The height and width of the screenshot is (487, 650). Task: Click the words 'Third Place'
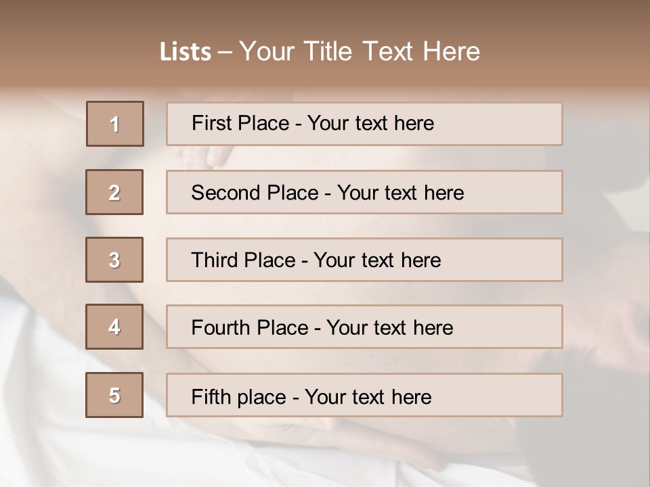click(x=243, y=260)
